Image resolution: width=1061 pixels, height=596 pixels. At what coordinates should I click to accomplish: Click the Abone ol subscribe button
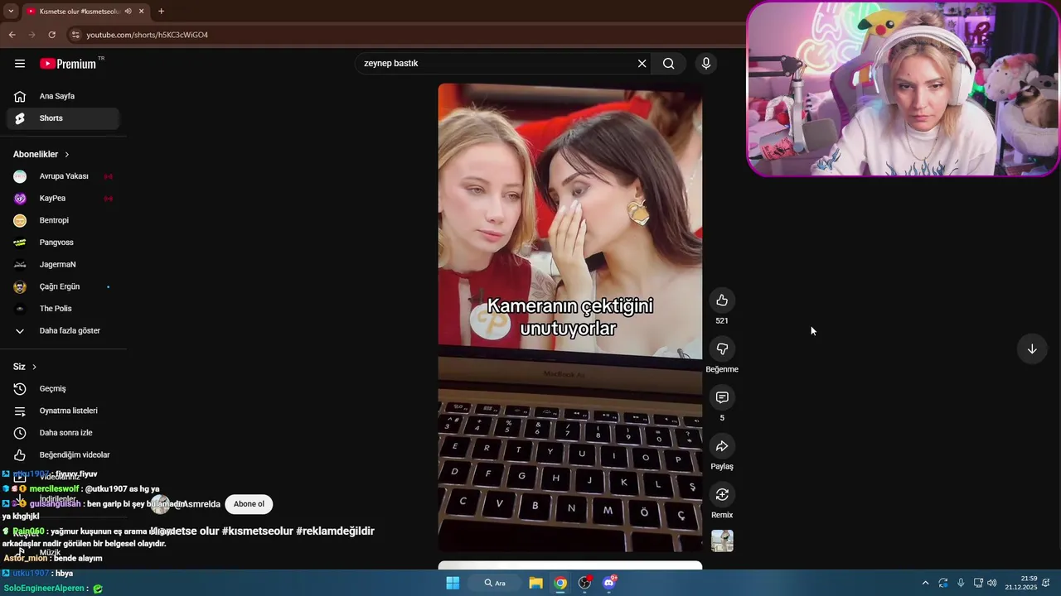249,504
